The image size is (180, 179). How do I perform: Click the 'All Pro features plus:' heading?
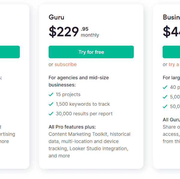coord(72,127)
